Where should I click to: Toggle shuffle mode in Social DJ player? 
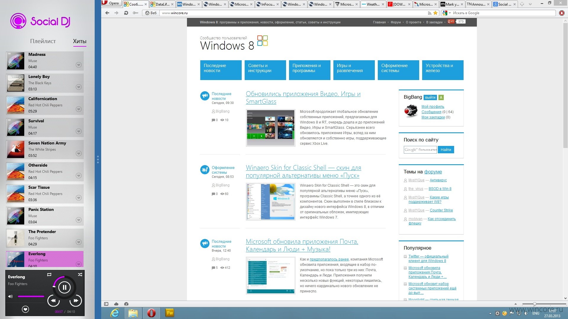[80, 275]
